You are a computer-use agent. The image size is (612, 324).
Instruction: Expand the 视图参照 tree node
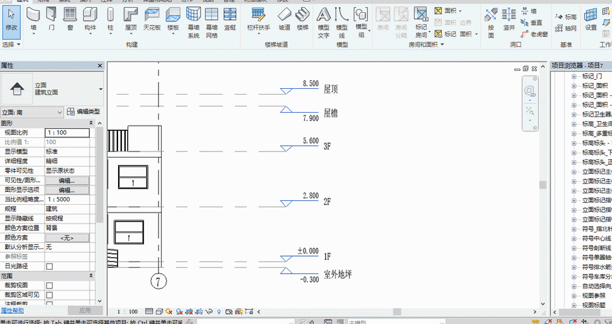(x=574, y=296)
